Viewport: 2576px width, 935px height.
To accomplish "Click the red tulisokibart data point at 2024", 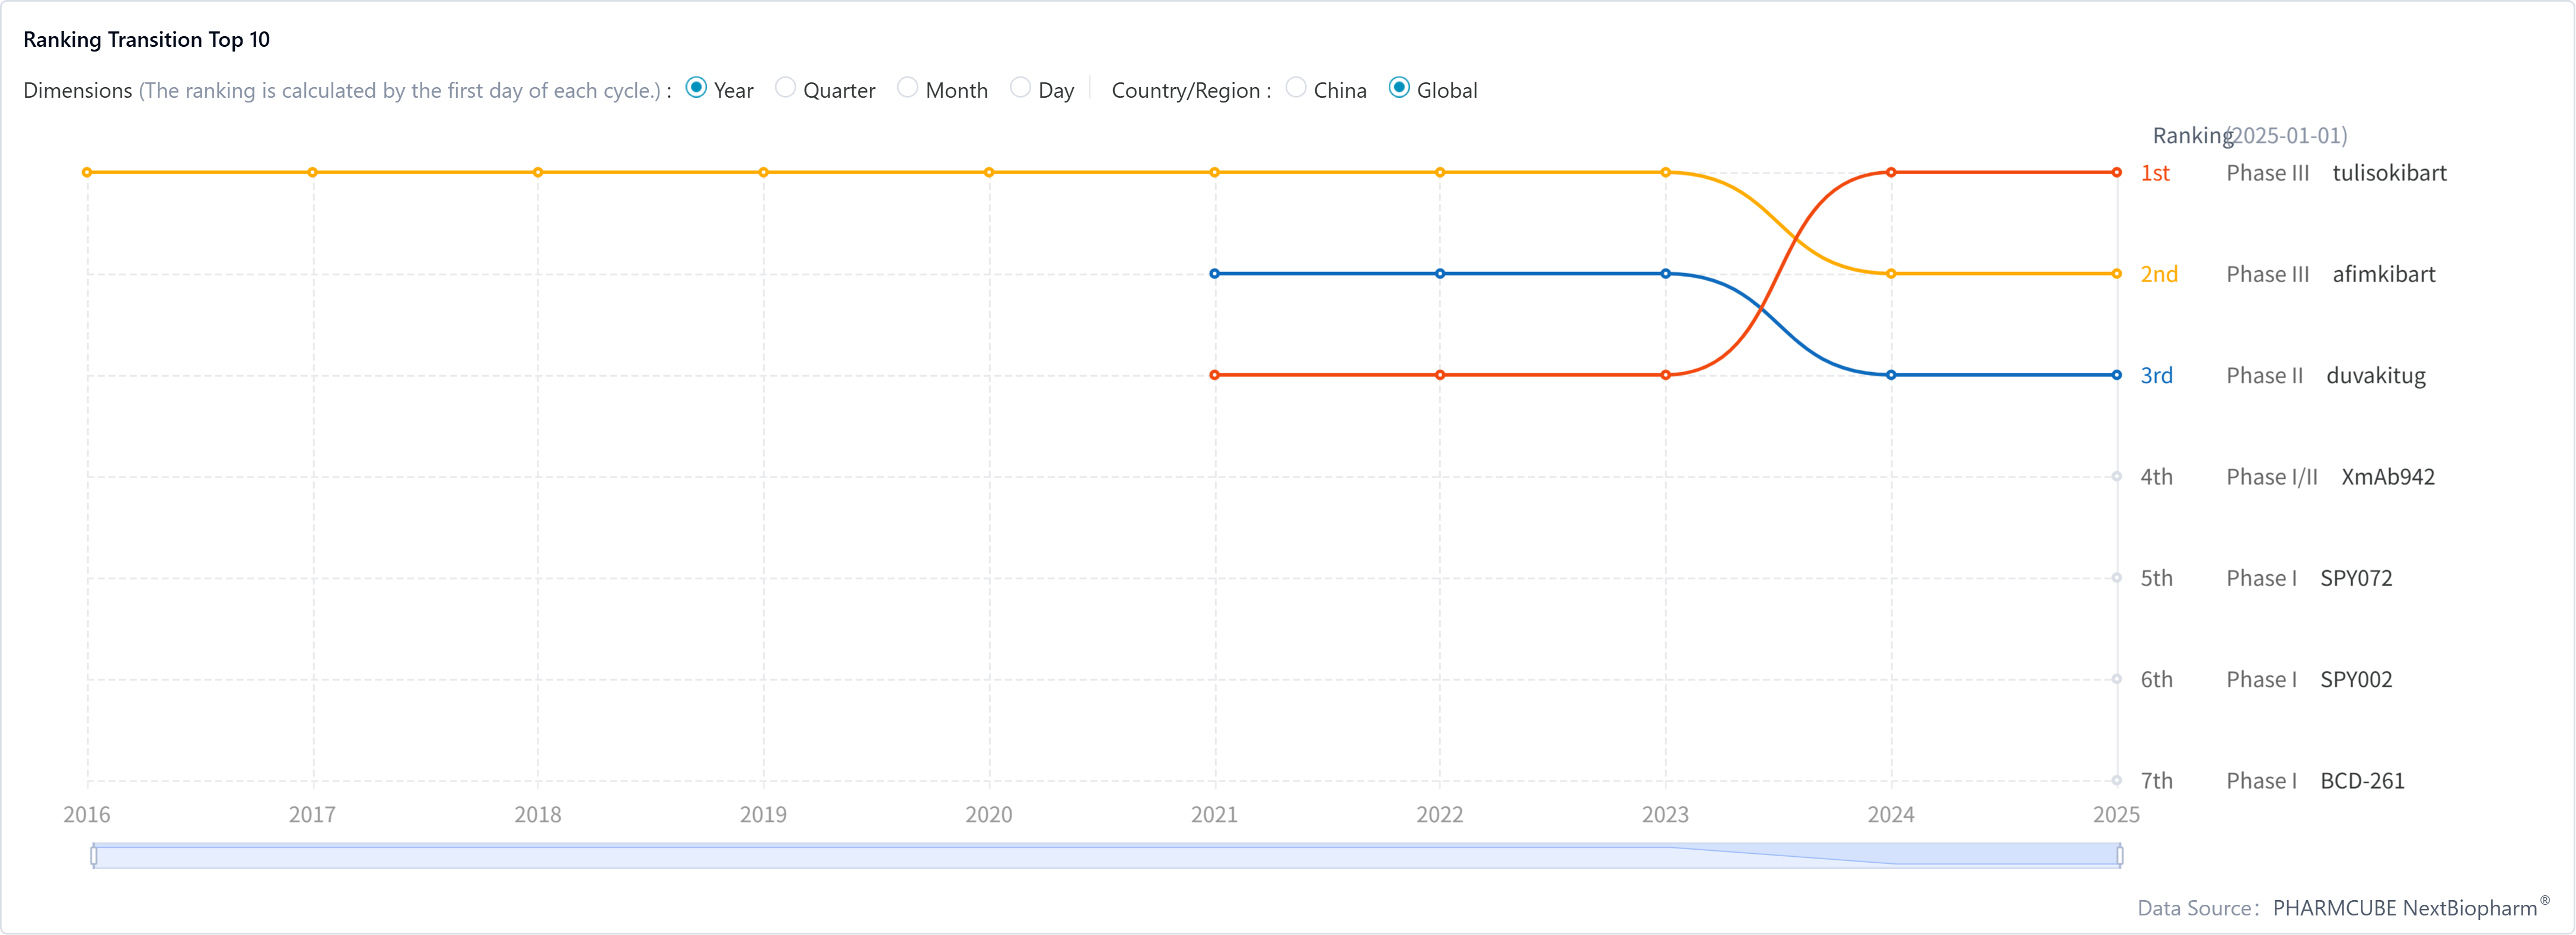I will tap(1890, 173).
